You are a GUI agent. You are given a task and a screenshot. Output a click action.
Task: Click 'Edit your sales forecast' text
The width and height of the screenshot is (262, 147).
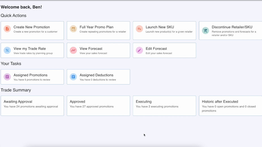tap(159, 53)
